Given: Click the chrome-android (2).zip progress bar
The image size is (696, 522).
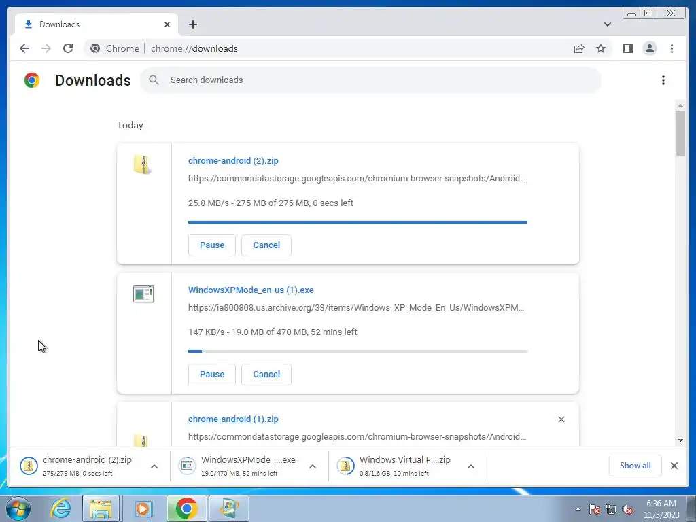Looking at the screenshot, I should [x=358, y=222].
